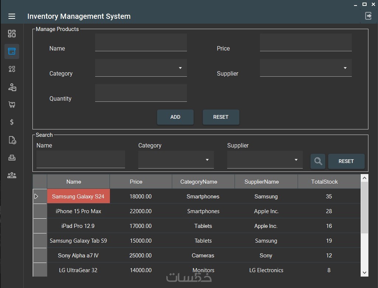Sort by TotalStock column header
Screen dimensions: 378x288
point(329,181)
